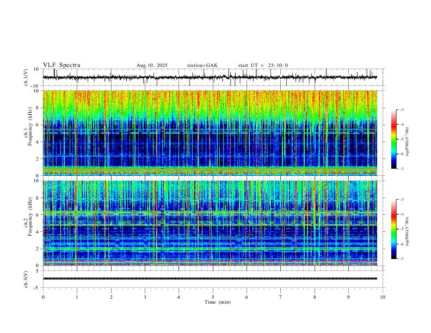431x333 pixels.
Task: Click the ch.1 voltage waveform trace
Action: coord(210,77)
